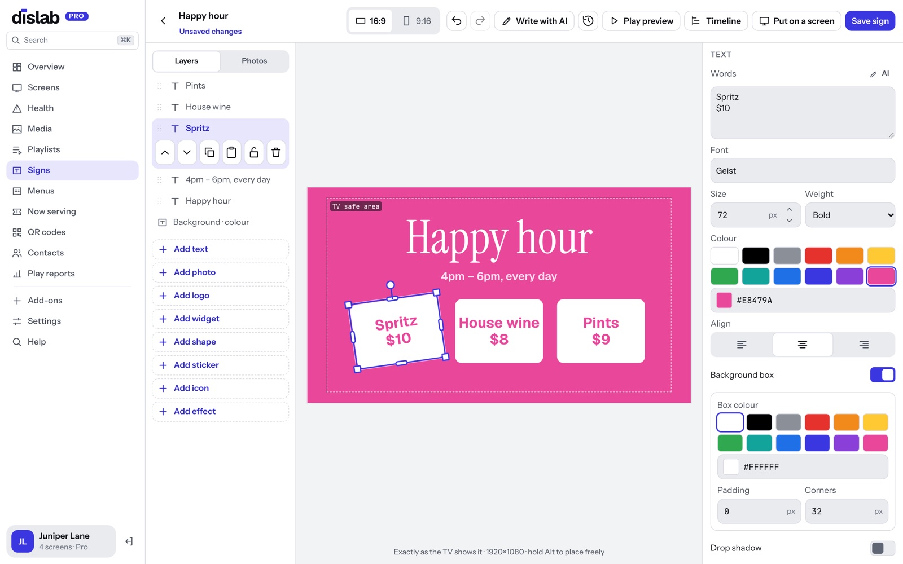Paste with the clipboard icon
The height and width of the screenshot is (564, 903).
pos(231,152)
